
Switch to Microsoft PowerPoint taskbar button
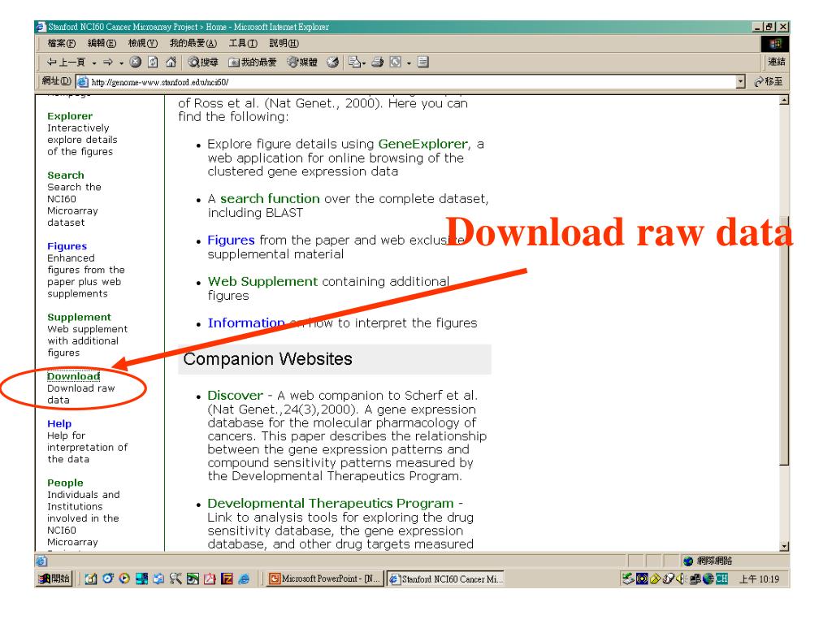[x=325, y=578]
